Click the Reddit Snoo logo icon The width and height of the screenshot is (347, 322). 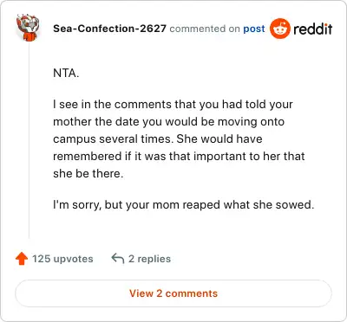pyautogui.click(x=279, y=29)
